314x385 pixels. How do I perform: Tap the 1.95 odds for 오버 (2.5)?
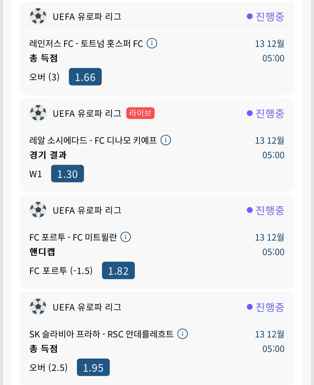(x=93, y=367)
